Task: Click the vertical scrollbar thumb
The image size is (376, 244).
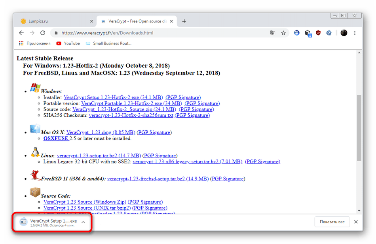Action: click(359, 128)
